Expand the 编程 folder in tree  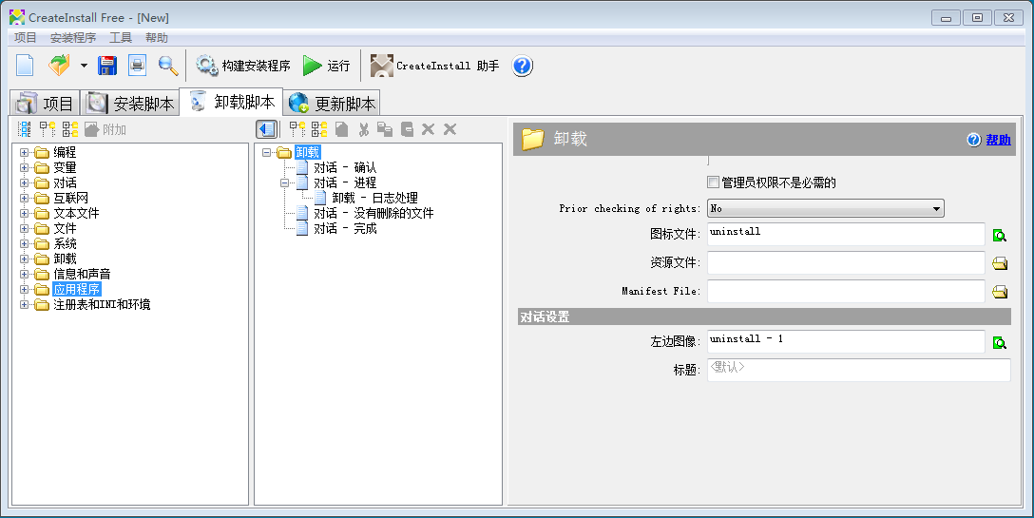click(25, 152)
